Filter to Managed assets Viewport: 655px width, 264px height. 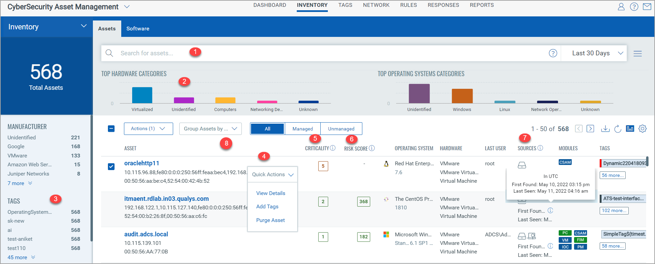click(x=303, y=129)
